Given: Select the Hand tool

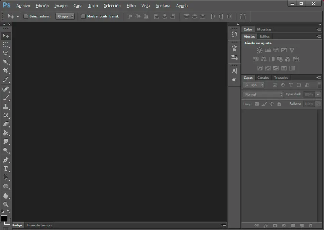Looking at the screenshot, I should pos(6,195).
